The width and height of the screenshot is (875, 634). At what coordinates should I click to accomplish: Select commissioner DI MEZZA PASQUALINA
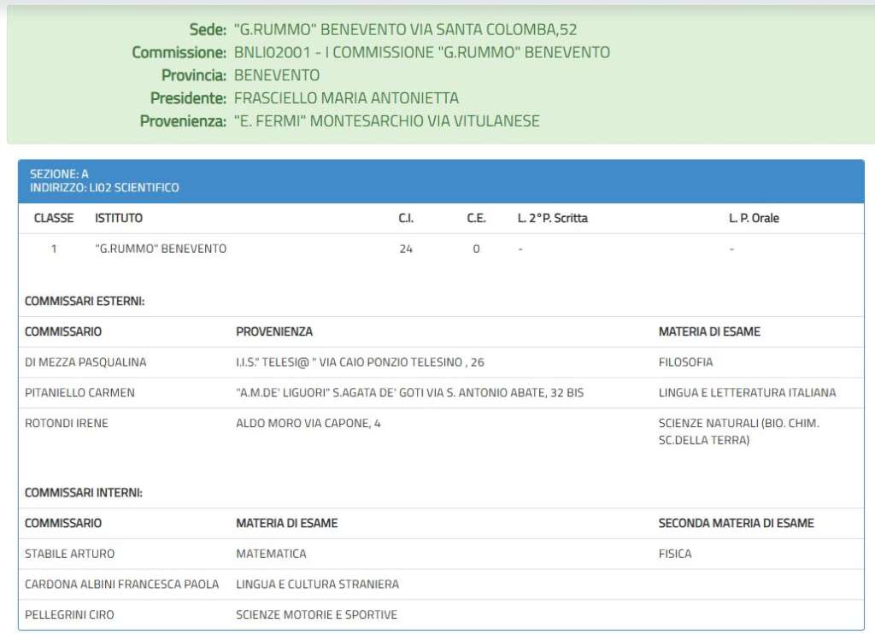[85, 362]
